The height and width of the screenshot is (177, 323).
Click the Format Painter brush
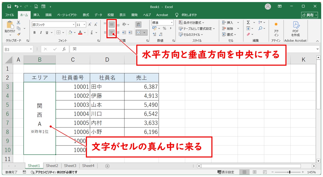(19, 34)
